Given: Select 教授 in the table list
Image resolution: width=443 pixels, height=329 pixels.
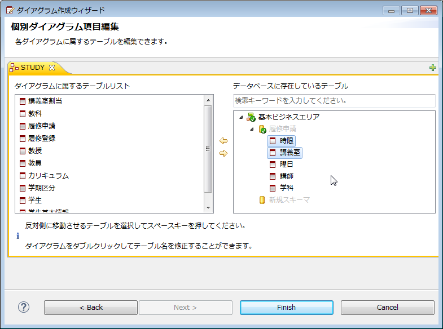Looking at the screenshot, I should click(x=35, y=151).
